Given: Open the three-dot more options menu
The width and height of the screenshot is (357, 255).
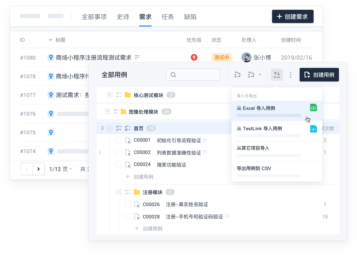Looking at the screenshot, I should pos(290,75).
